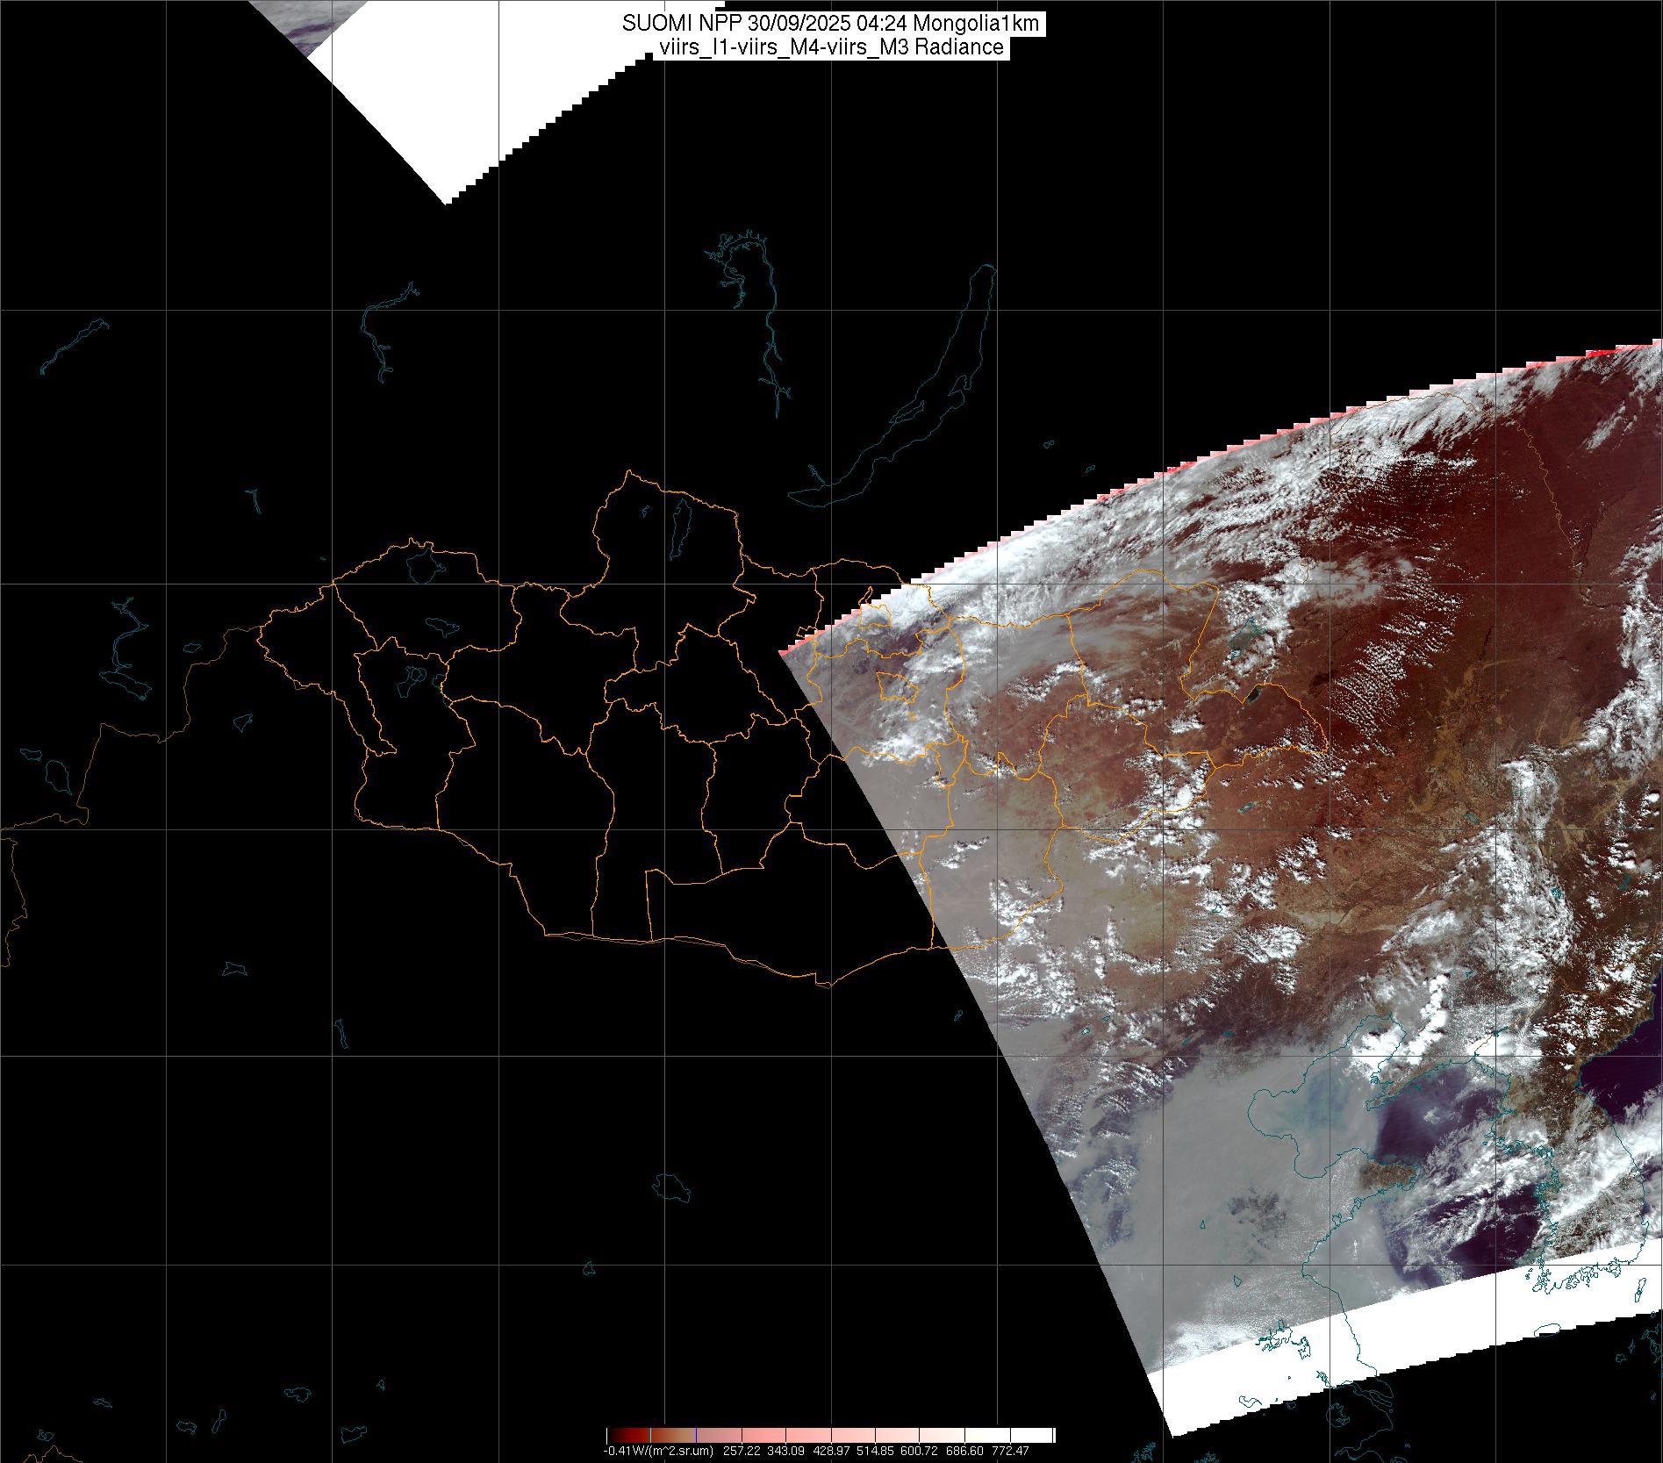1663x1463 pixels.
Task: Click the 428.97 colorbar label
Action: point(831,1451)
